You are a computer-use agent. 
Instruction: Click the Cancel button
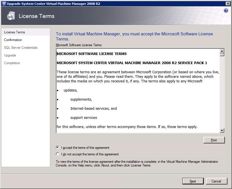click(216, 181)
